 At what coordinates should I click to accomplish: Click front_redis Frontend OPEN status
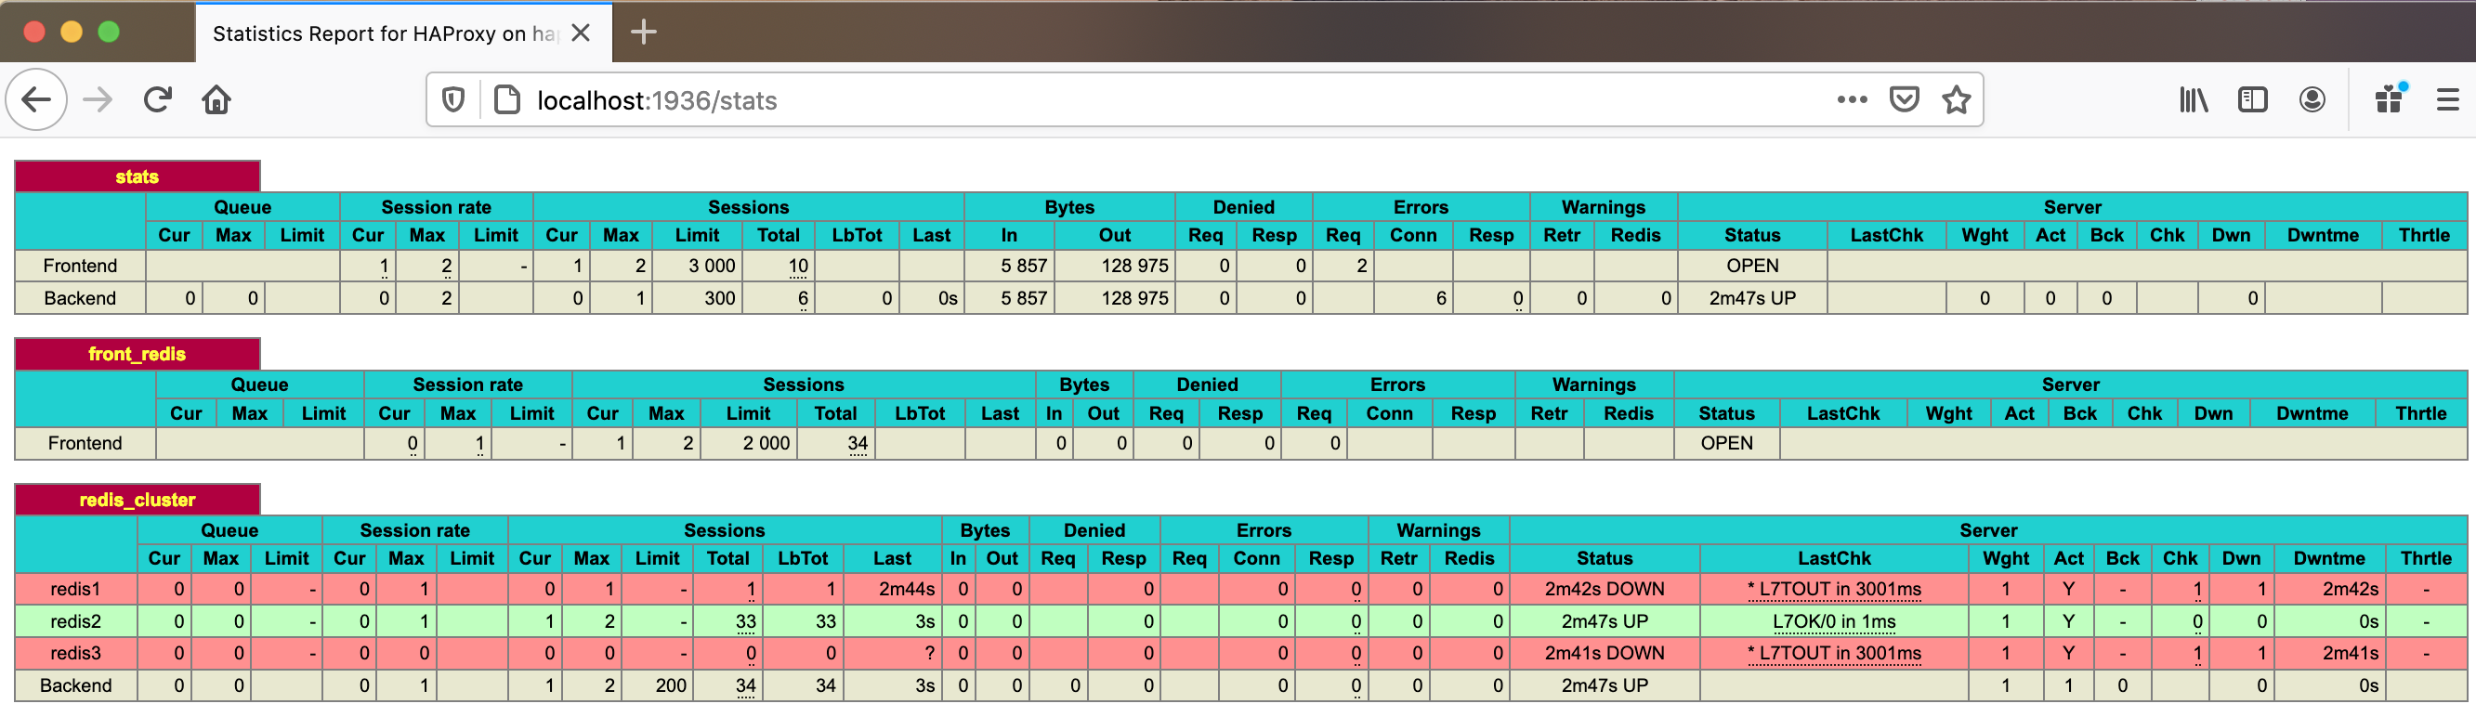(x=1726, y=443)
